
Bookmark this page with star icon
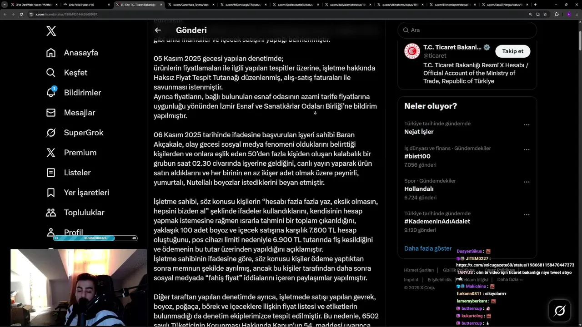click(x=546, y=14)
